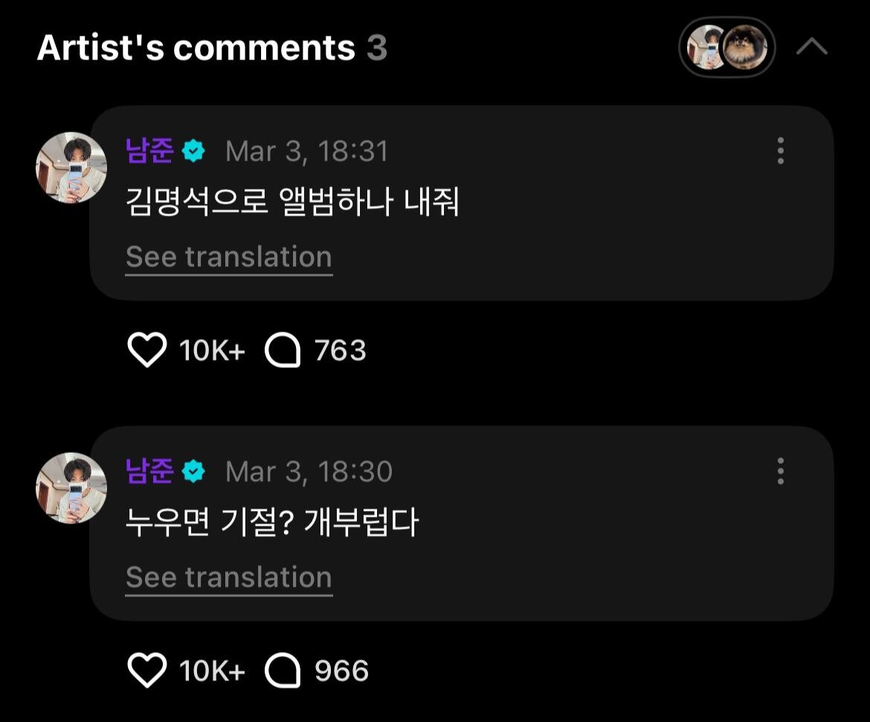Image resolution: width=870 pixels, height=722 pixels.
Task: Click verified badge on second 남준 comment
Action: pos(194,472)
